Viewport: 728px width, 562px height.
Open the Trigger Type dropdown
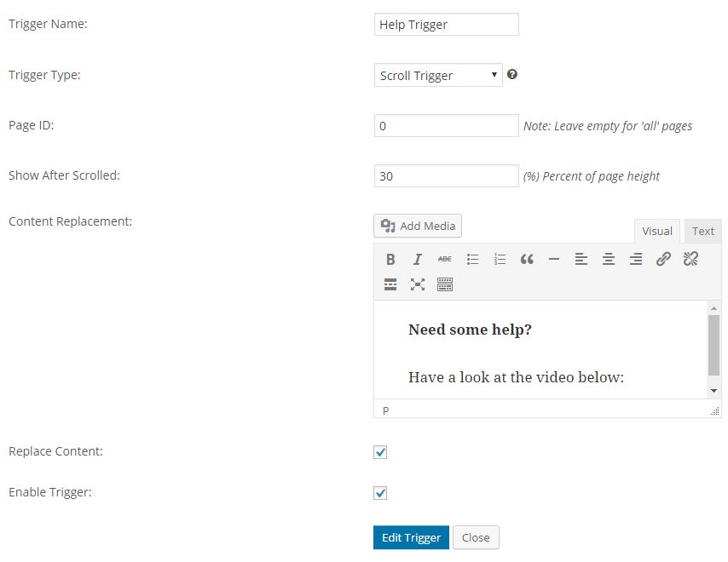pyautogui.click(x=438, y=75)
